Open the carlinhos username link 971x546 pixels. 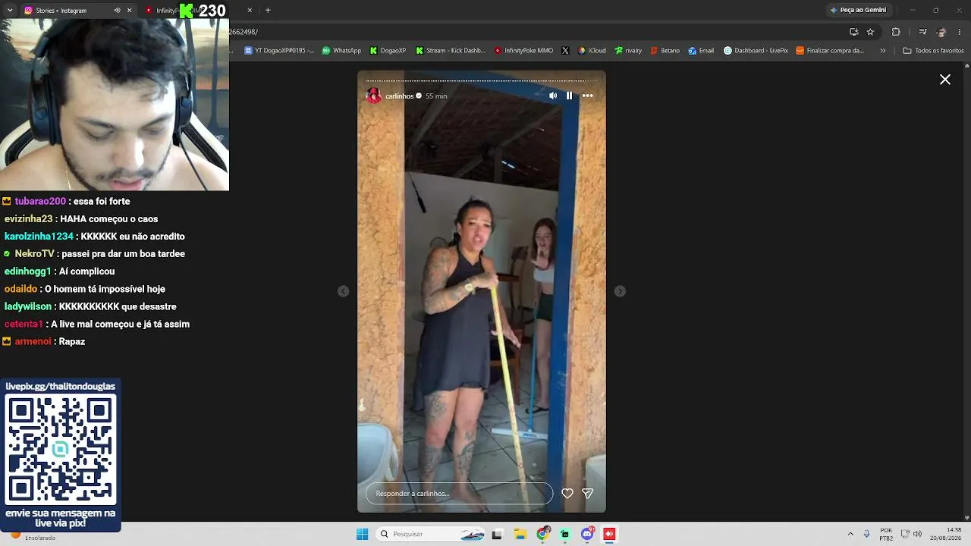coord(399,96)
